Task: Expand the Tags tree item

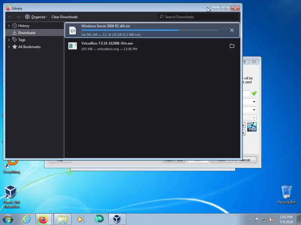Action: [x=9, y=40]
